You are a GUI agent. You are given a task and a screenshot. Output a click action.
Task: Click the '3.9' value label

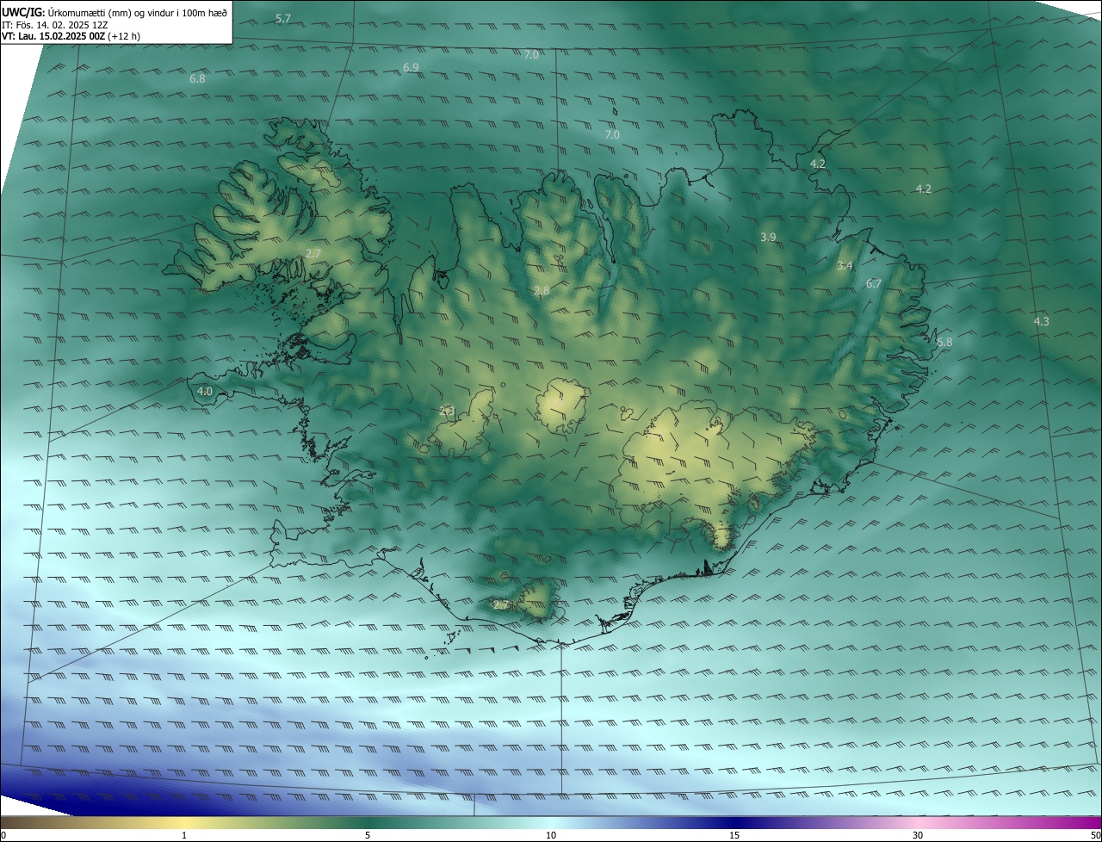(x=768, y=237)
